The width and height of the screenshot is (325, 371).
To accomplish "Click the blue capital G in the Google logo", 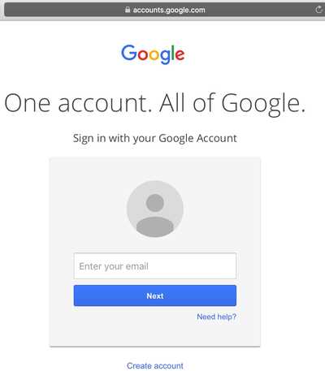I will [129, 53].
